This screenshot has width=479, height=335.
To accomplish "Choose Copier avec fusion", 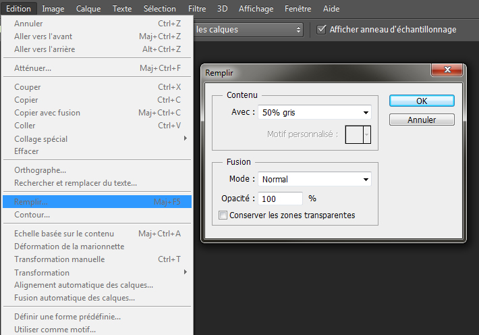I will (47, 113).
